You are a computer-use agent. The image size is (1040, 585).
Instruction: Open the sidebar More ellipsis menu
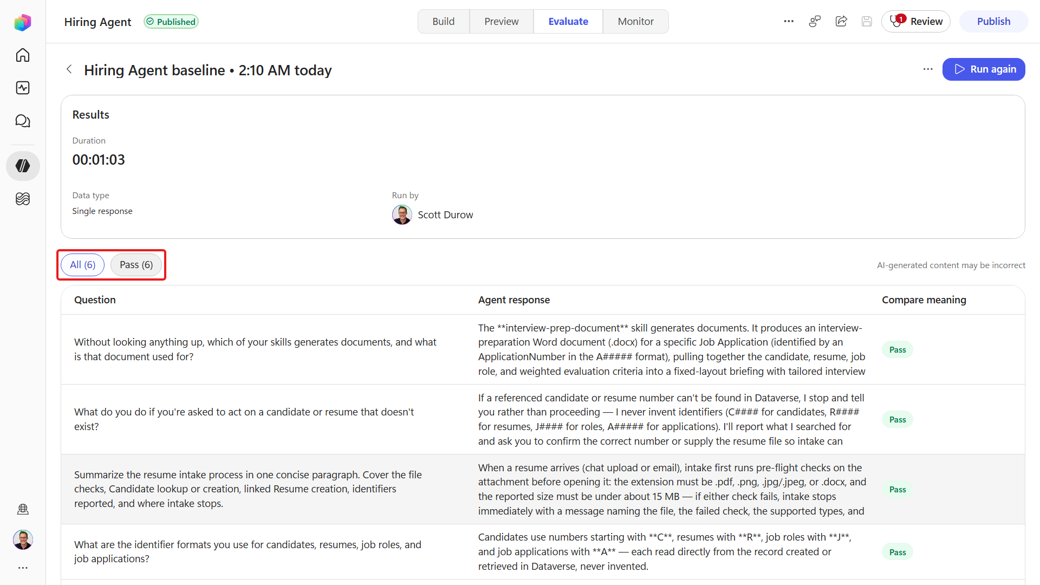coord(23,568)
